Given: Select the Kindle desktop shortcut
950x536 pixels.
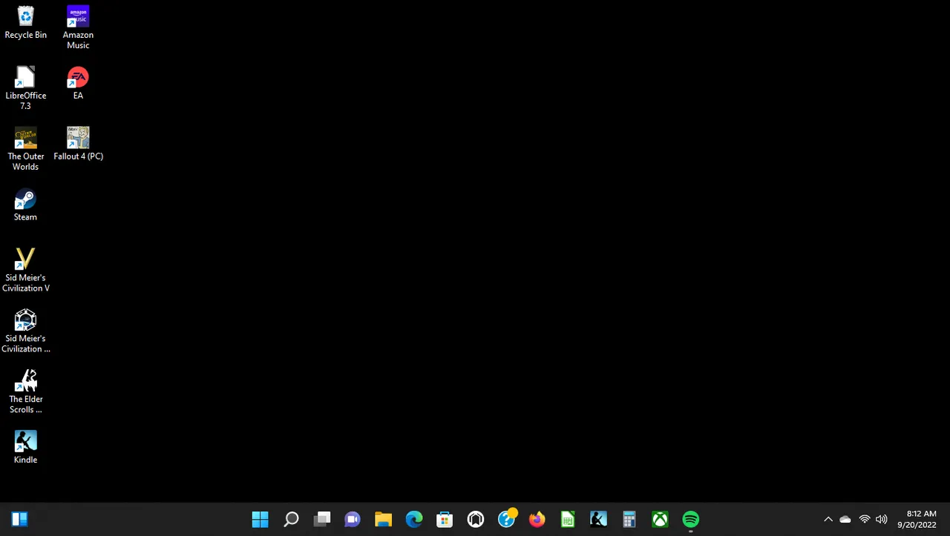Looking at the screenshot, I should coord(25,449).
